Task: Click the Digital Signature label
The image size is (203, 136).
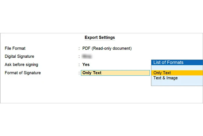Action: tap(19, 56)
